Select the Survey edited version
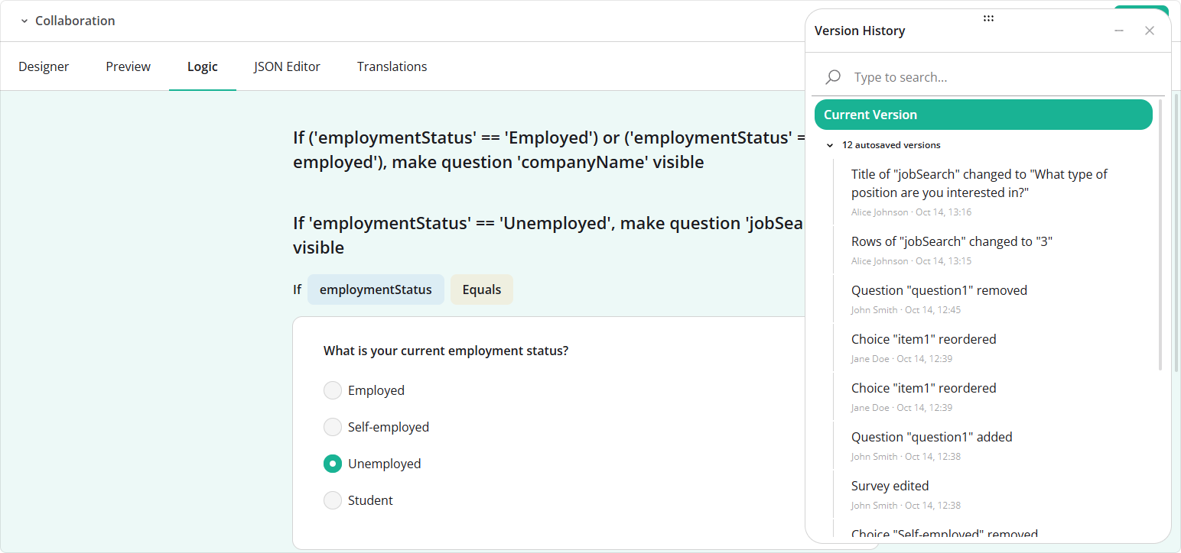Image resolution: width=1181 pixels, height=553 pixels. tap(992, 495)
